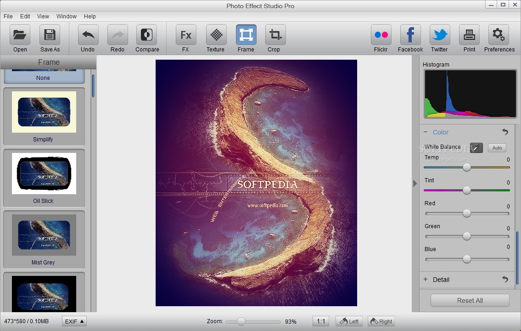Click the Histogram graph

point(470,94)
